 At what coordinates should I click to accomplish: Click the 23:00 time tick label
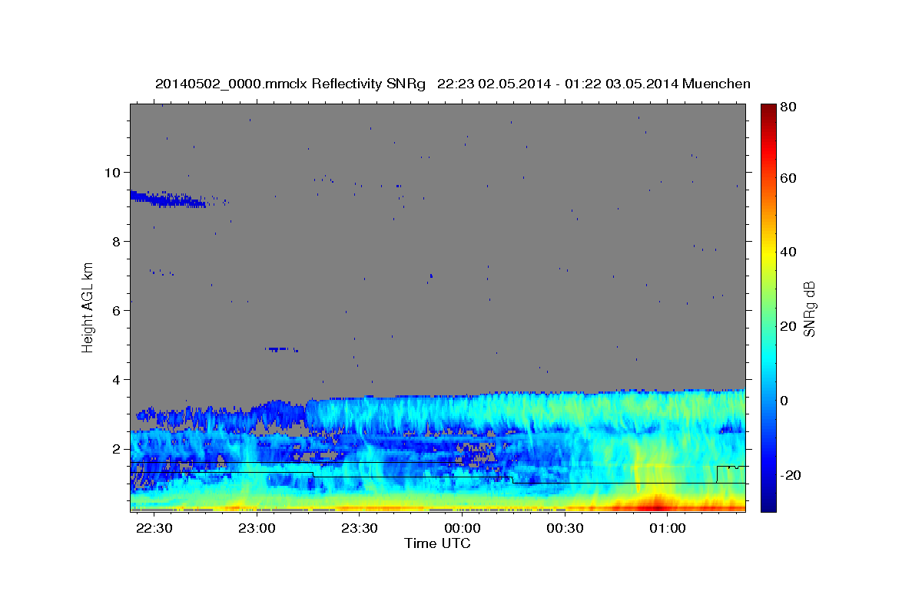[x=257, y=529]
